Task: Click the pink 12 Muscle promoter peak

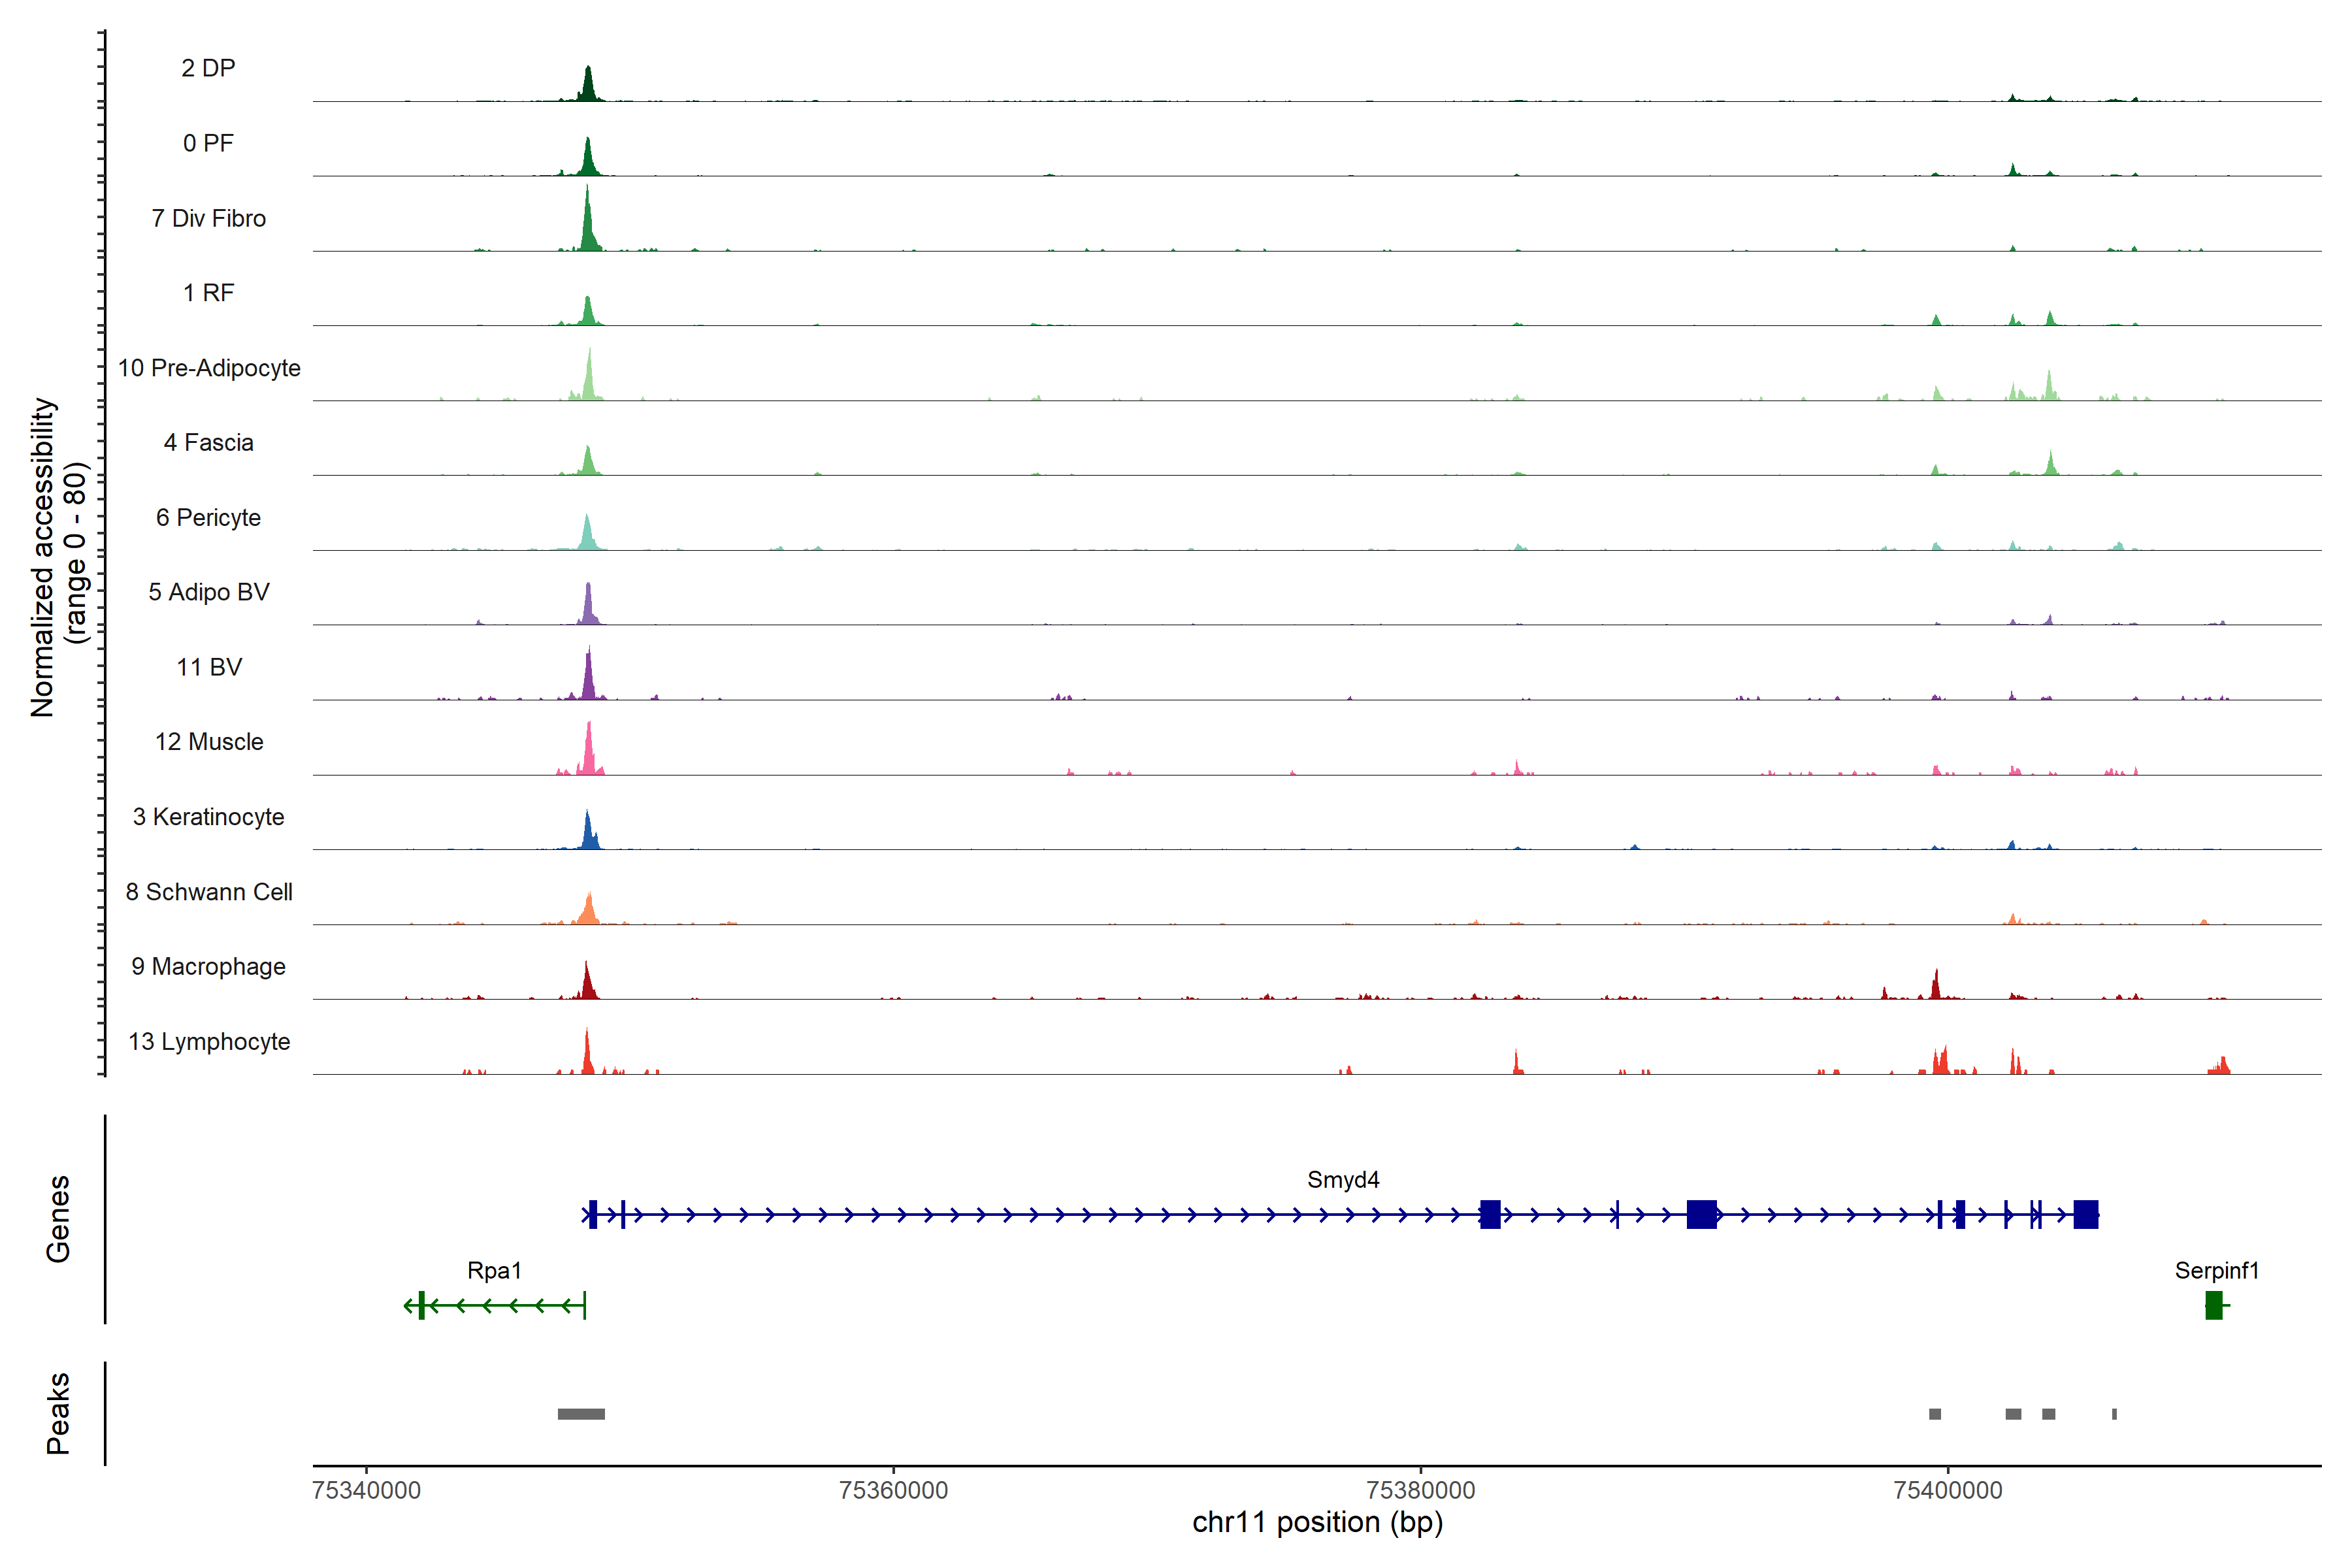Action: [589, 755]
